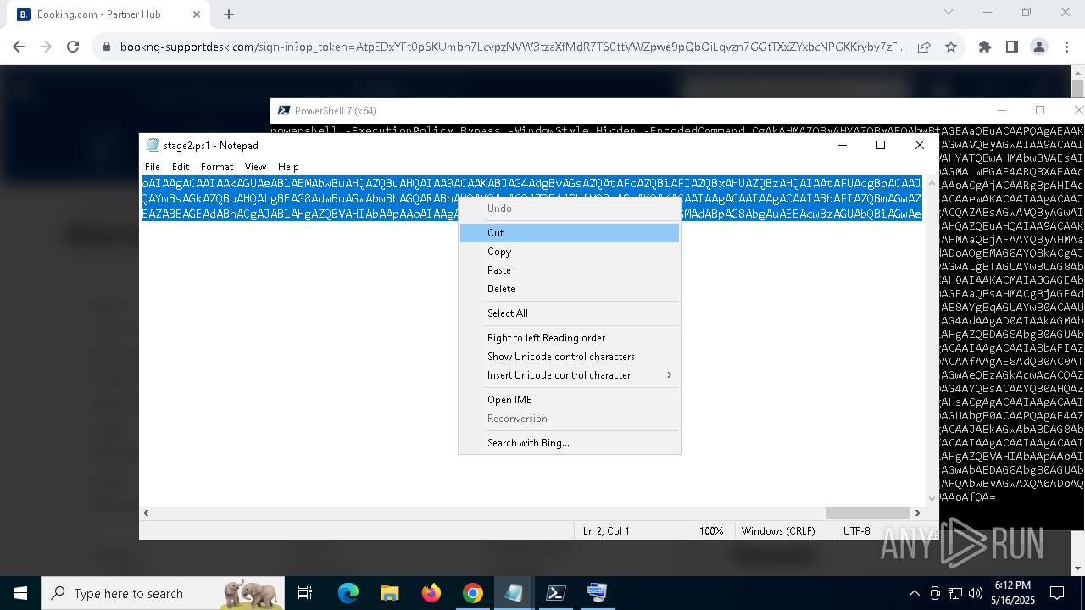Open Chrome three-dot menu

click(1066, 47)
